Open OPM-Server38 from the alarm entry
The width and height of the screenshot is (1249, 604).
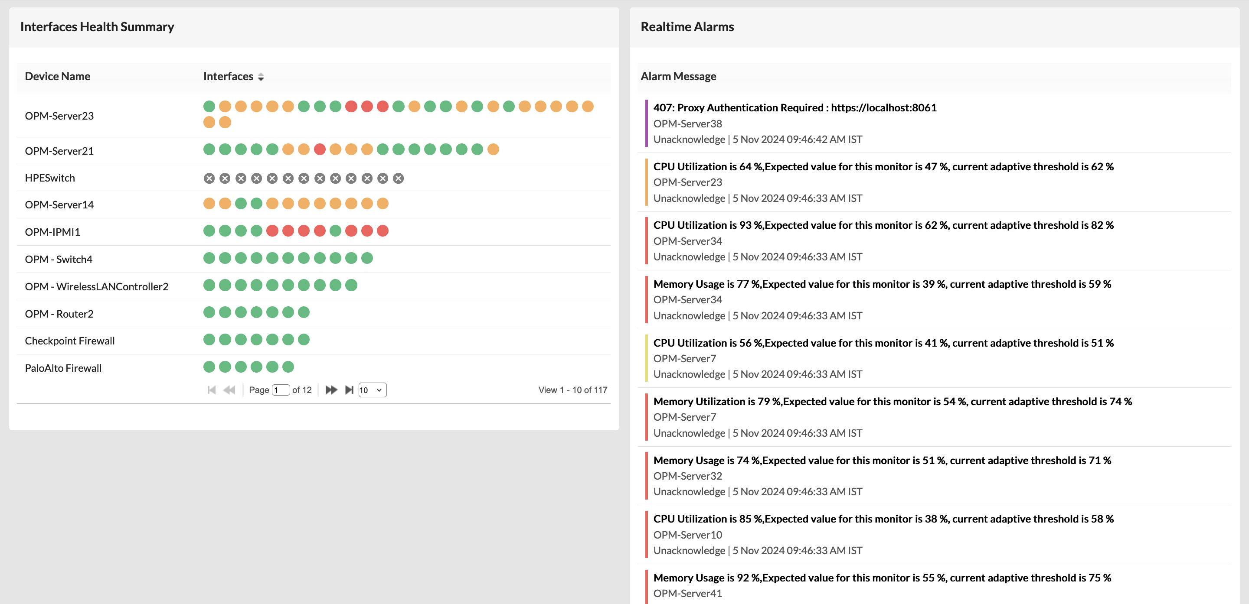pos(687,123)
